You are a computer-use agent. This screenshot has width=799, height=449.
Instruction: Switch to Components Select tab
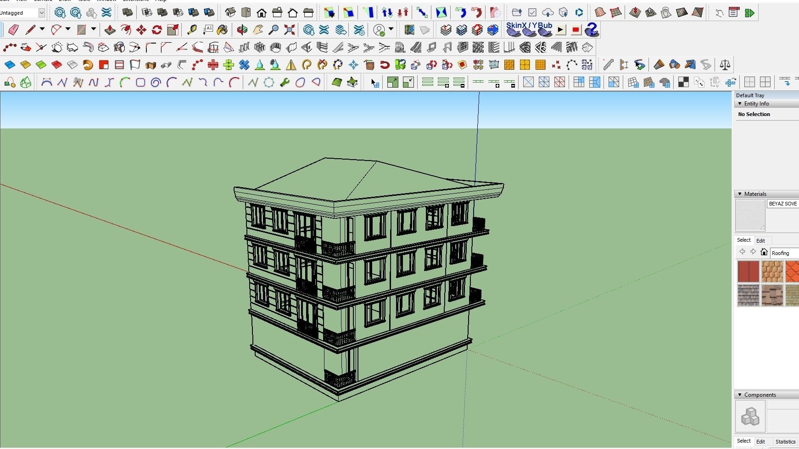point(744,441)
